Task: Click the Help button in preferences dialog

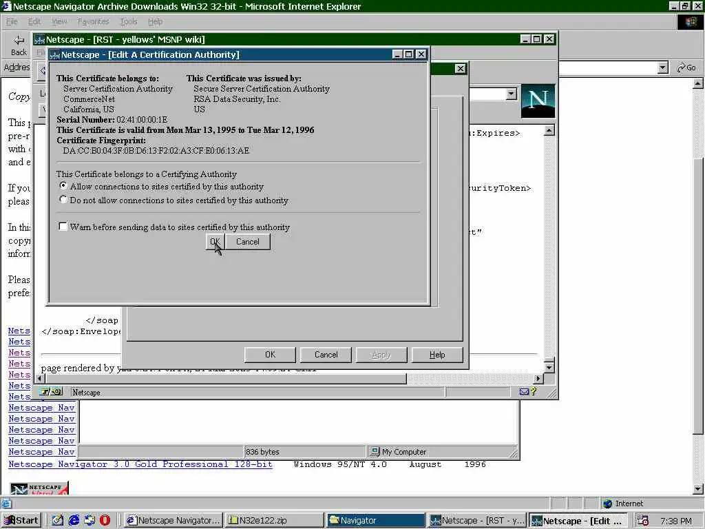Action: click(x=437, y=355)
